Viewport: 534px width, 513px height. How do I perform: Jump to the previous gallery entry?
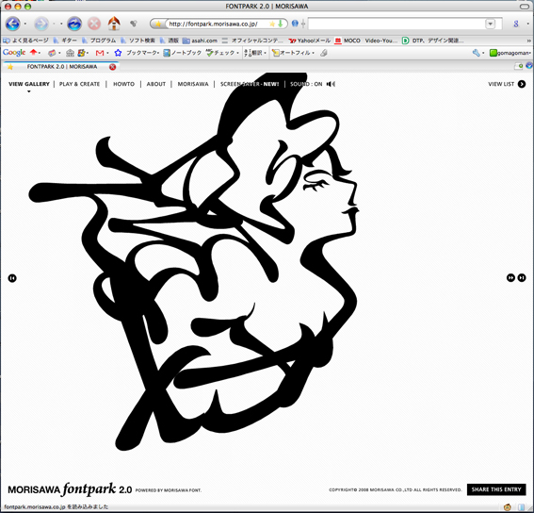click(12, 278)
